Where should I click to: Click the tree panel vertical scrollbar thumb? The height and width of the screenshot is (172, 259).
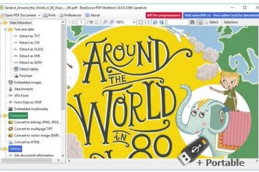[63, 67]
